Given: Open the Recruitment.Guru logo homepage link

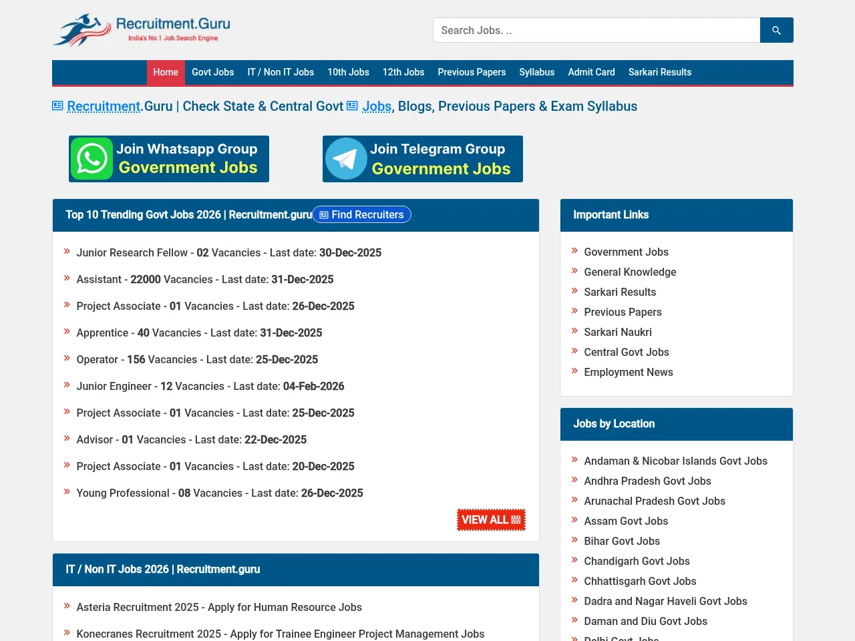Looking at the screenshot, I should 142,30.
